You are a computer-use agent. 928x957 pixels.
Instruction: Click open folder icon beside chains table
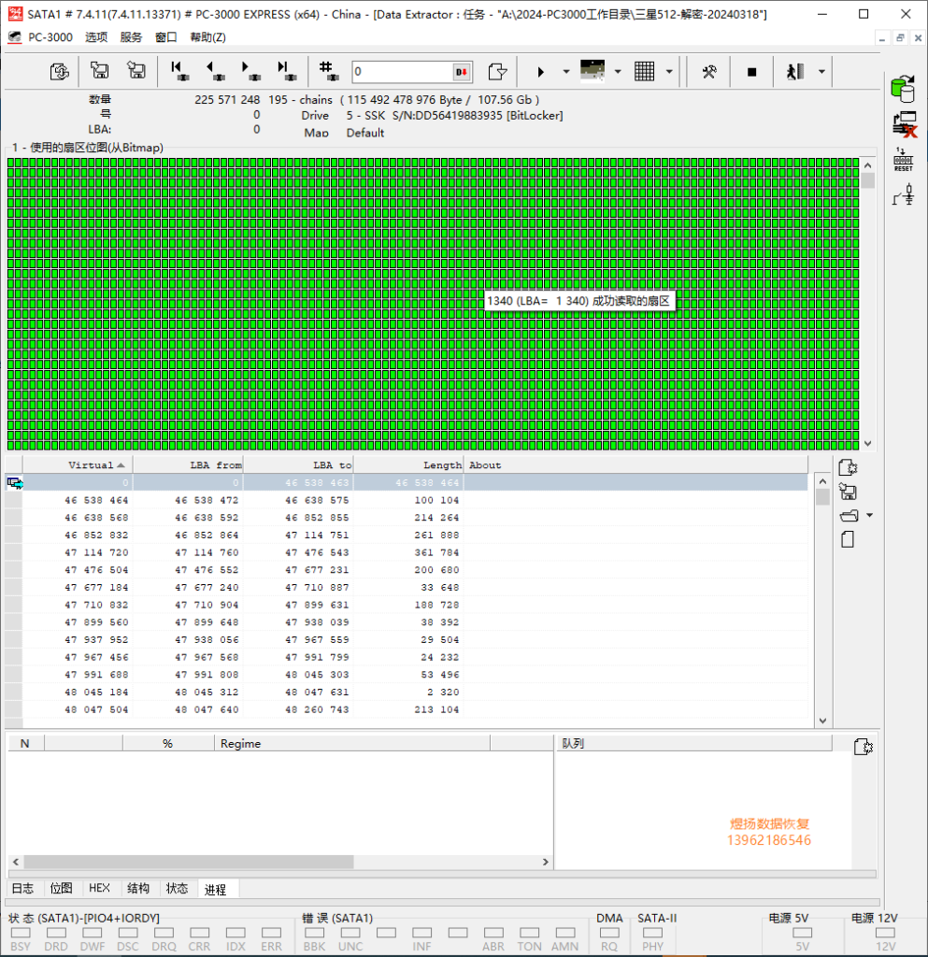849,516
